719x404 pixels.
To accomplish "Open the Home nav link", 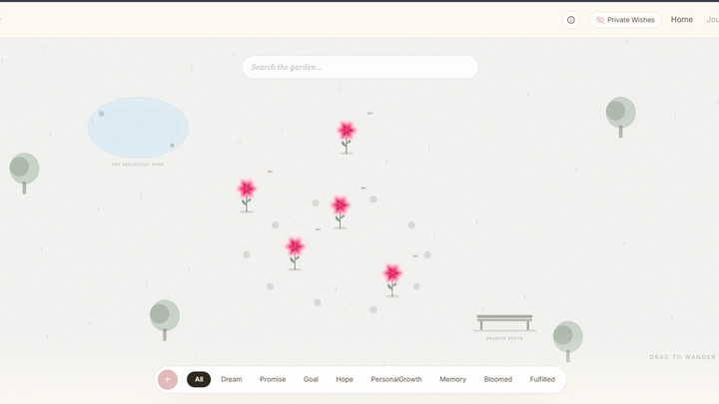I will coord(682,20).
